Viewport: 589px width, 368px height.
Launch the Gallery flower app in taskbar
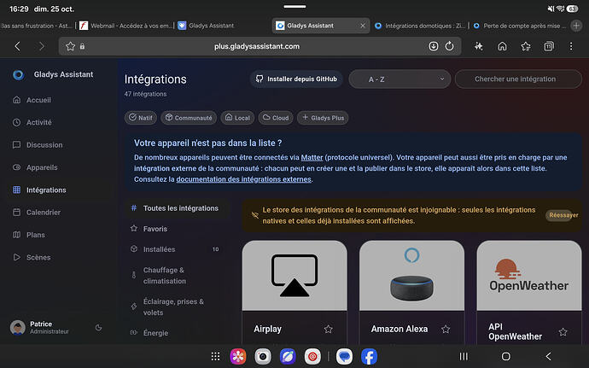coord(238,356)
